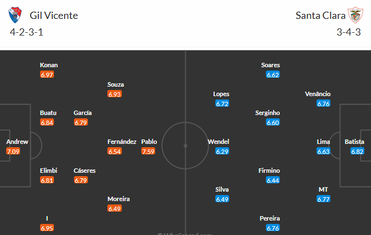Open the Gil Vicente team name link
Viewport: 371px width, 235px height.
click(53, 15)
